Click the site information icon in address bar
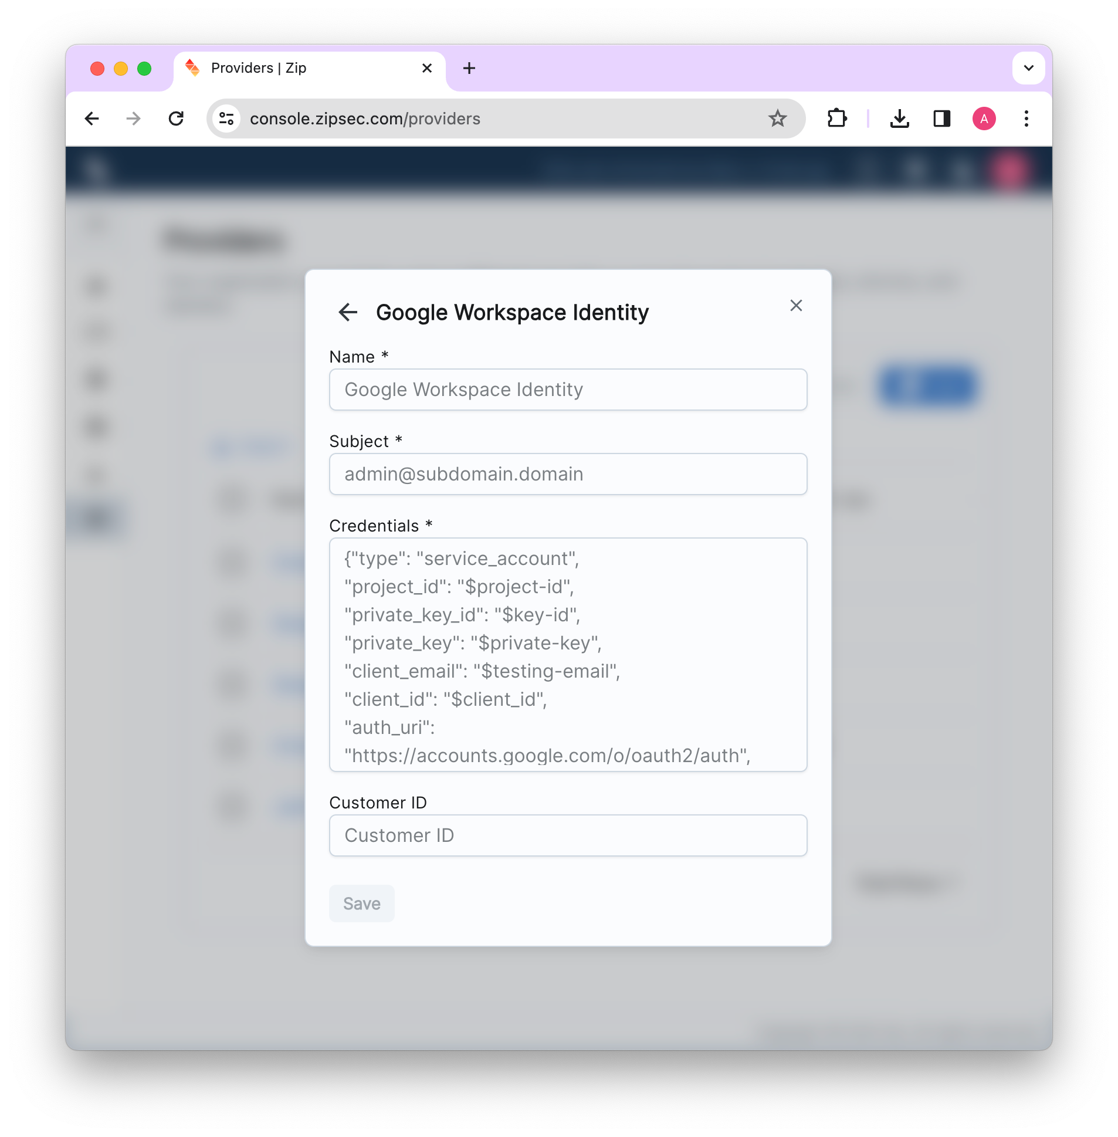Image resolution: width=1118 pixels, height=1137 pixels. pyautogui.click(x=226, y=119)
